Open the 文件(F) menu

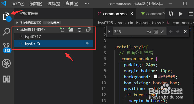[x=18, y=4]
